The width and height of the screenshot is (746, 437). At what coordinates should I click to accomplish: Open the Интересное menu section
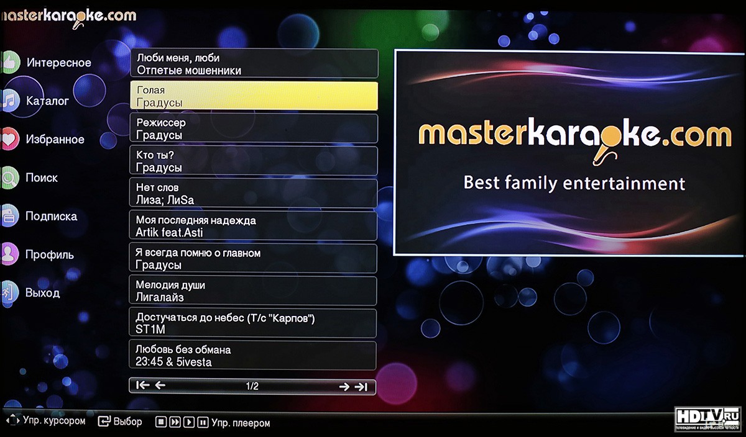tap(58, 63)
